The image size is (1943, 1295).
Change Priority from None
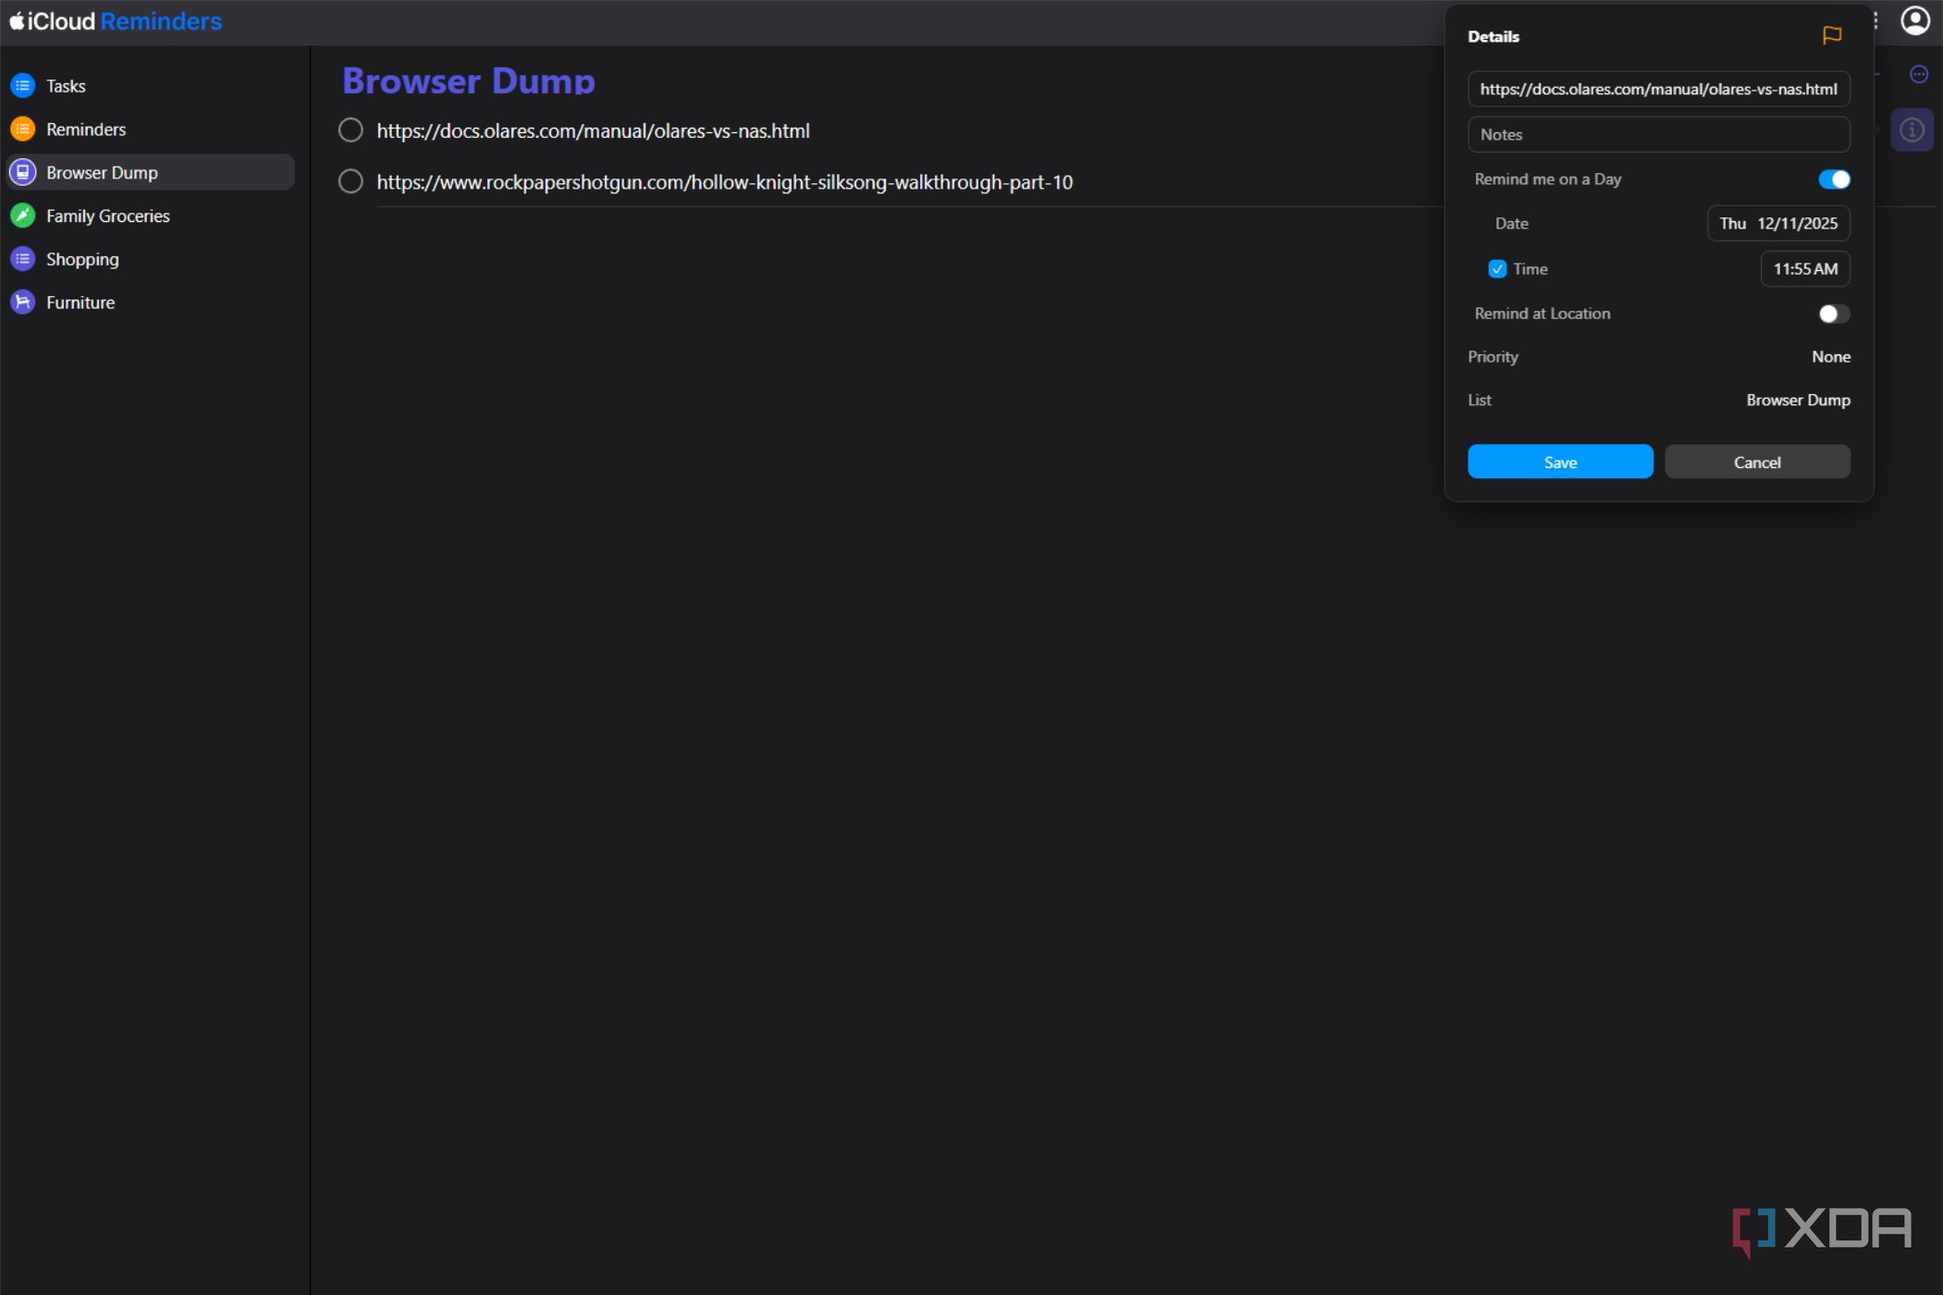click(x=1830, y=357)
